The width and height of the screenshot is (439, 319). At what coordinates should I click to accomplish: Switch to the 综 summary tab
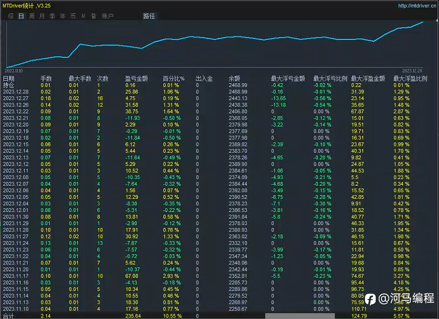(11, 16)
